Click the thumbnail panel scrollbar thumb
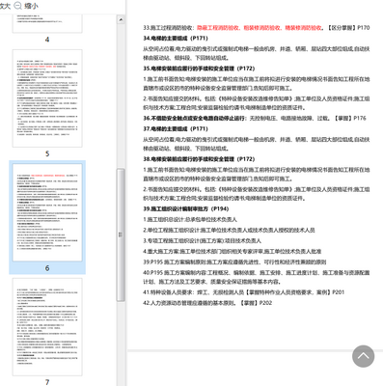Screen dimensions: 383x386 121,234
